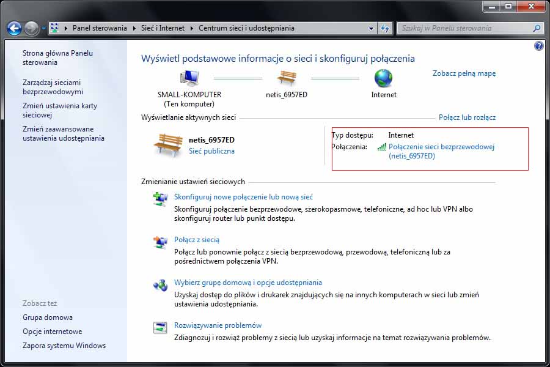Select Centrum sieci i udostępniania breadcrumb

point(246,28)
